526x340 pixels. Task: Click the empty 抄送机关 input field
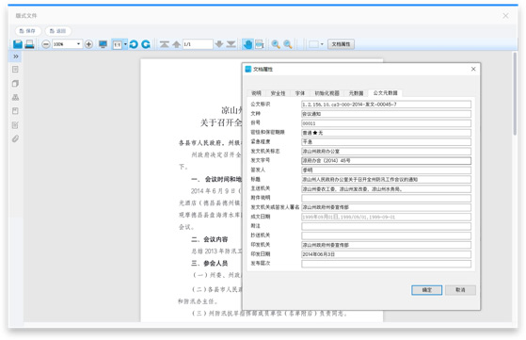click(x=386, y=235)
